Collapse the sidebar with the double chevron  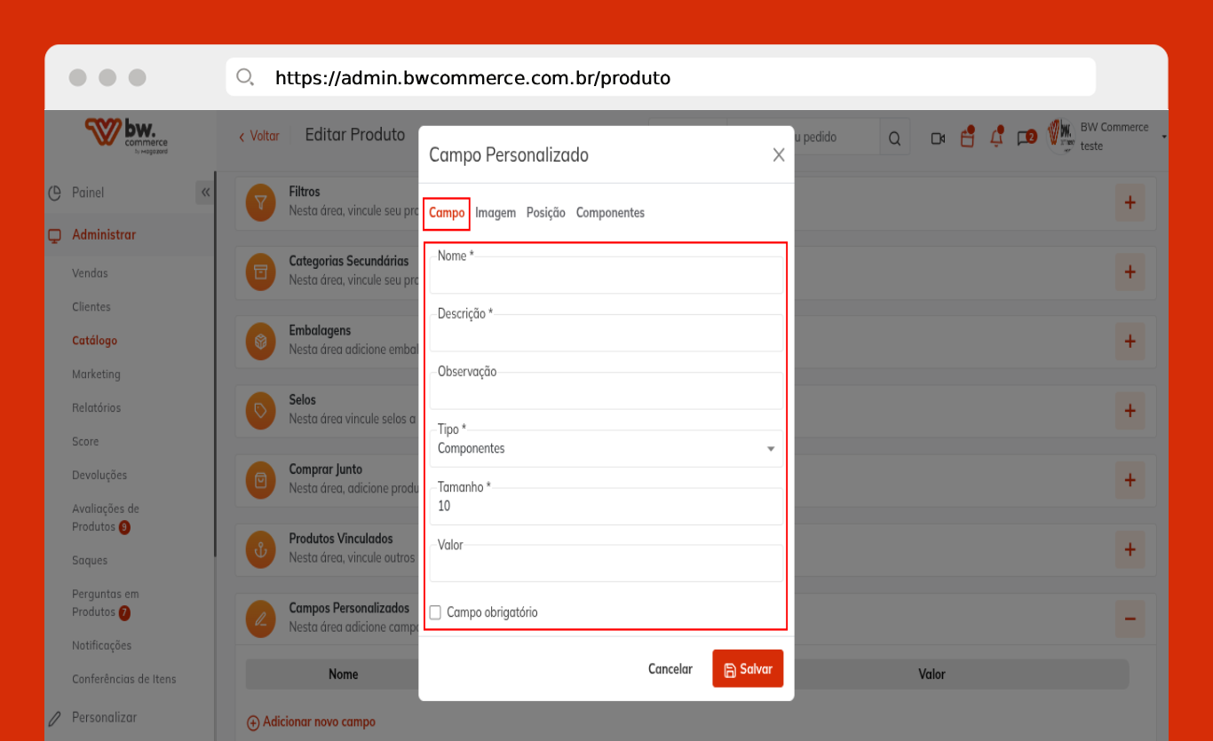(205, 193)
